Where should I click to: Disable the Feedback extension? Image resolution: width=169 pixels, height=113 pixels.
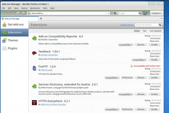(154, 60)
